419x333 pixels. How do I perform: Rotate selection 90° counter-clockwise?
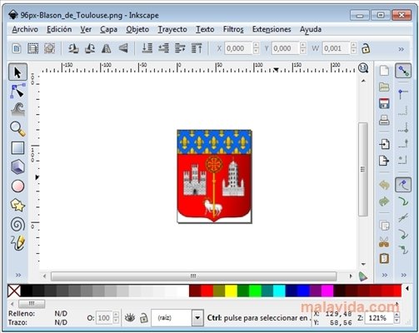click(73, 48)
